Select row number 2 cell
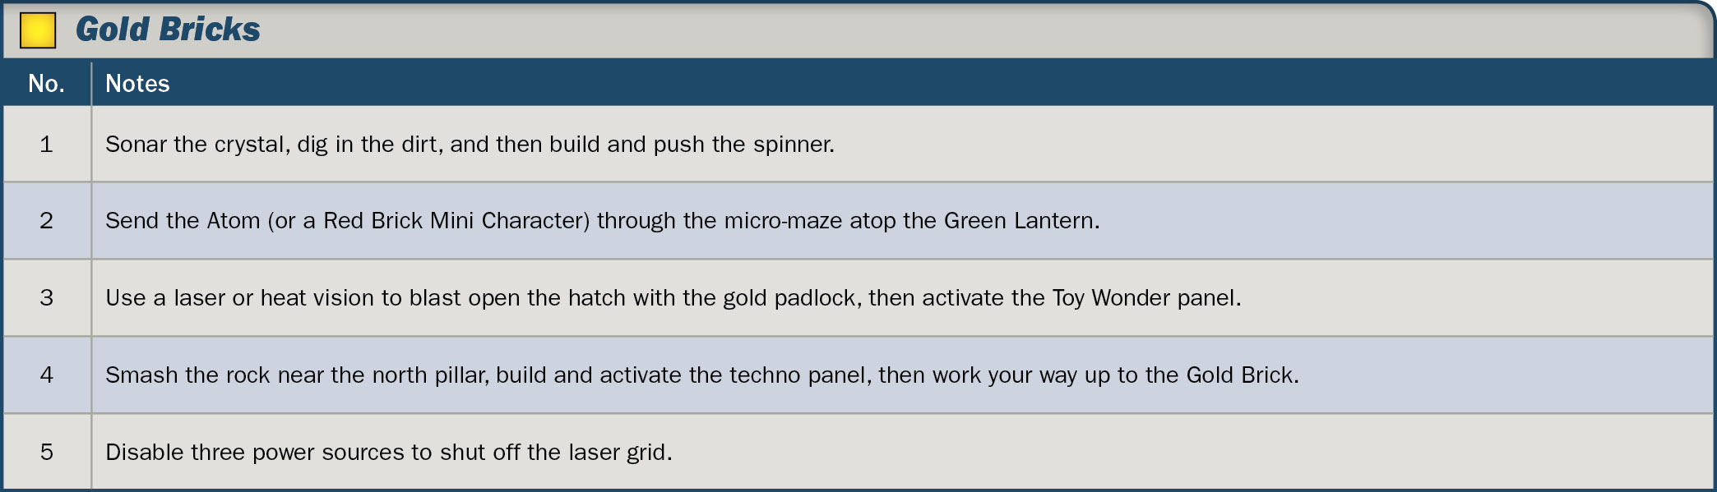This screenshot has height=492, width=1717. pyautogui.click(x=47, y=220)
